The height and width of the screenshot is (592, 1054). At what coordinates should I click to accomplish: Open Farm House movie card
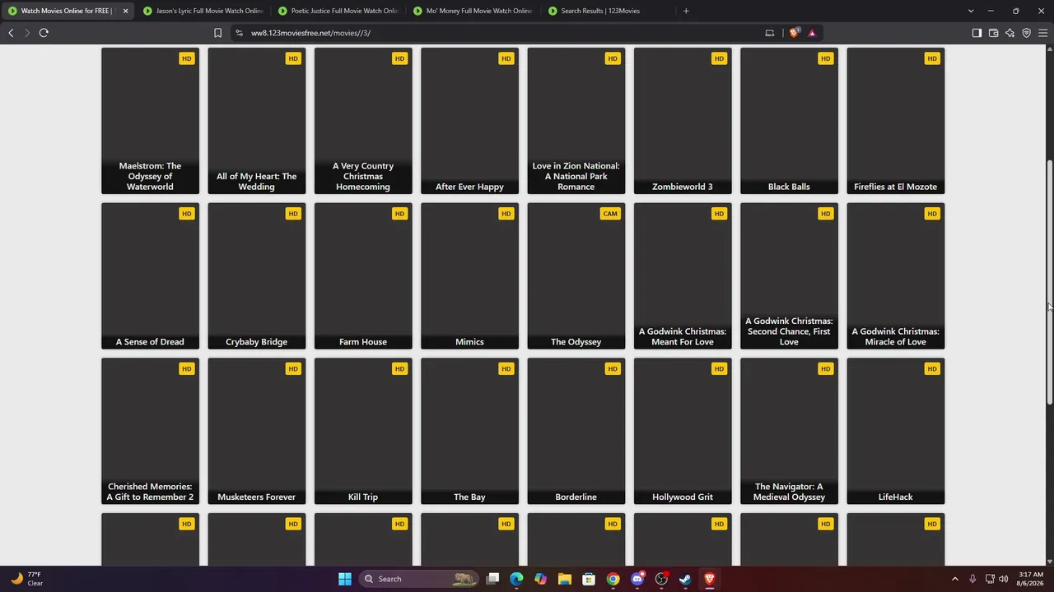363,276
